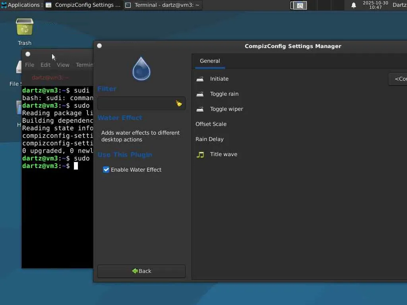The image size is (407, 305).
Task: Click the Offset Scale label
Action: tap(211, 124)
